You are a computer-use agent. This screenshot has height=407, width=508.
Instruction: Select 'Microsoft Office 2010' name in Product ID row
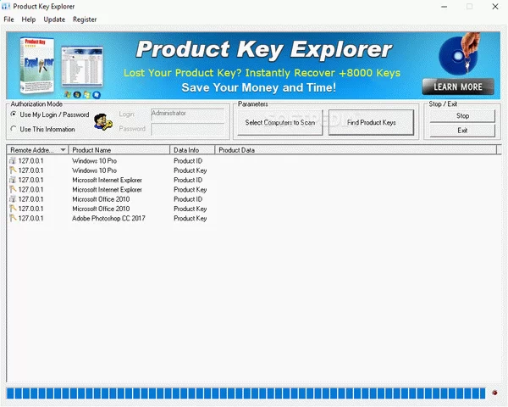click(101, 199)
